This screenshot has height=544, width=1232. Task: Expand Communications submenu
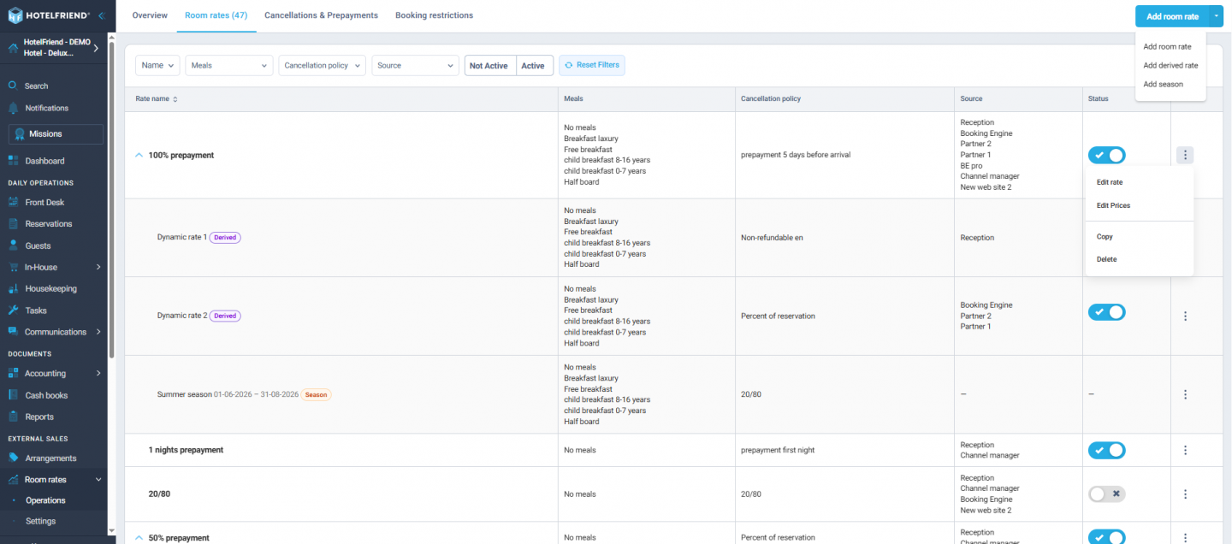pos(98,332)
